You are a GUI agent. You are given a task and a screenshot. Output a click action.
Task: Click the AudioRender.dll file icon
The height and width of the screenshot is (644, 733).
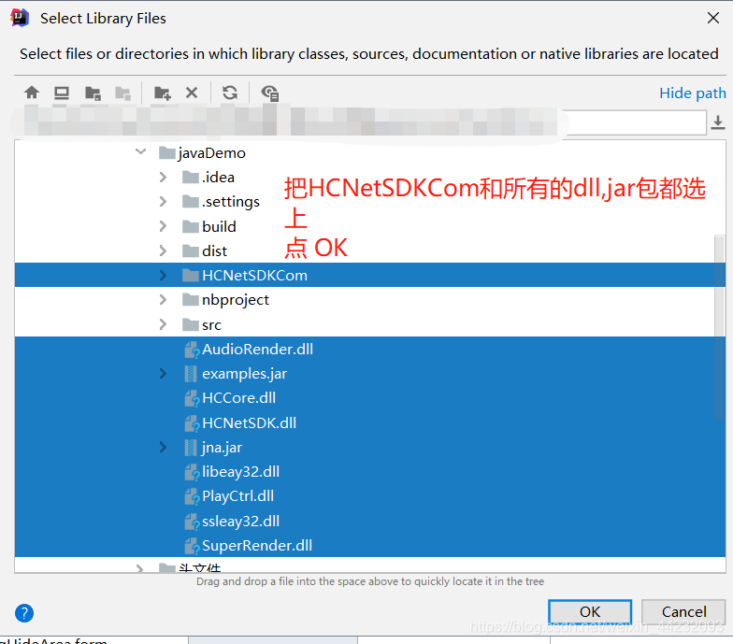tap(192, 350)
